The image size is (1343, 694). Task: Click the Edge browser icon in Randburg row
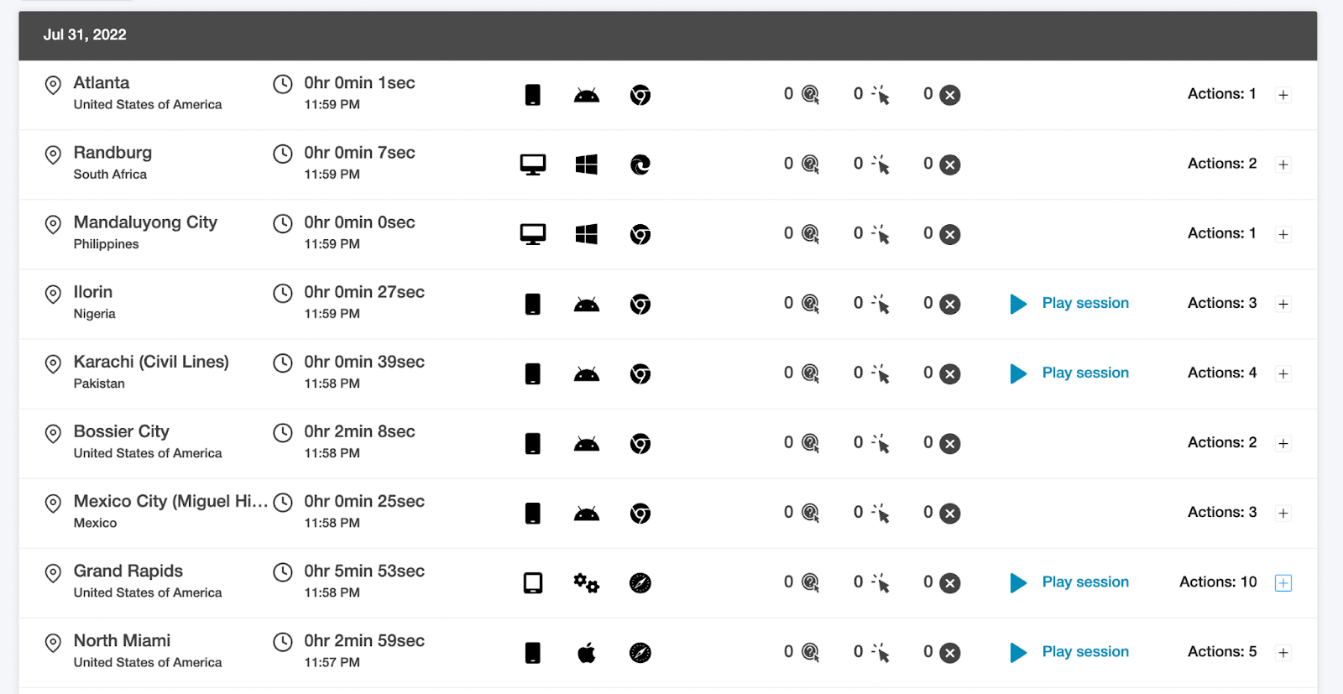point(640,164)
